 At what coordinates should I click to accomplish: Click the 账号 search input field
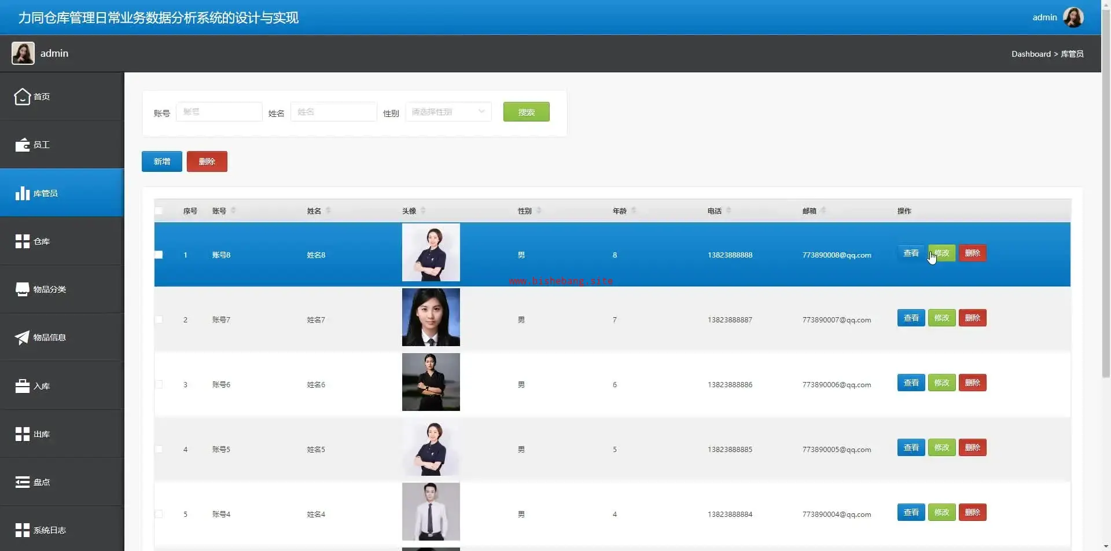[x=219, y=112]
